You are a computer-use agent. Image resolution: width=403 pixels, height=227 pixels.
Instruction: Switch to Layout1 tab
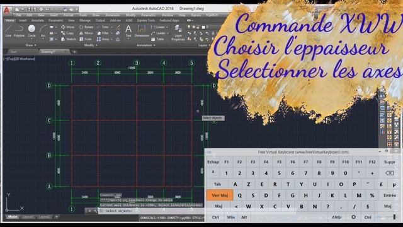coord(28,217)
